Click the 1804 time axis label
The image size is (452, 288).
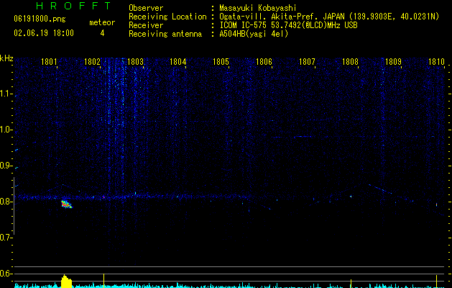[178, 62]
